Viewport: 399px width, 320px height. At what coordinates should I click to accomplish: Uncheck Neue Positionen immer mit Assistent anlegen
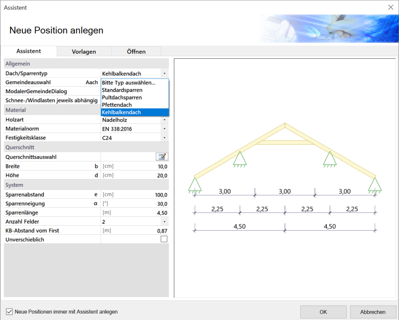click(9, 312)
